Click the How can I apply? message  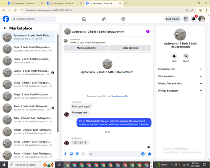(81, 106)
